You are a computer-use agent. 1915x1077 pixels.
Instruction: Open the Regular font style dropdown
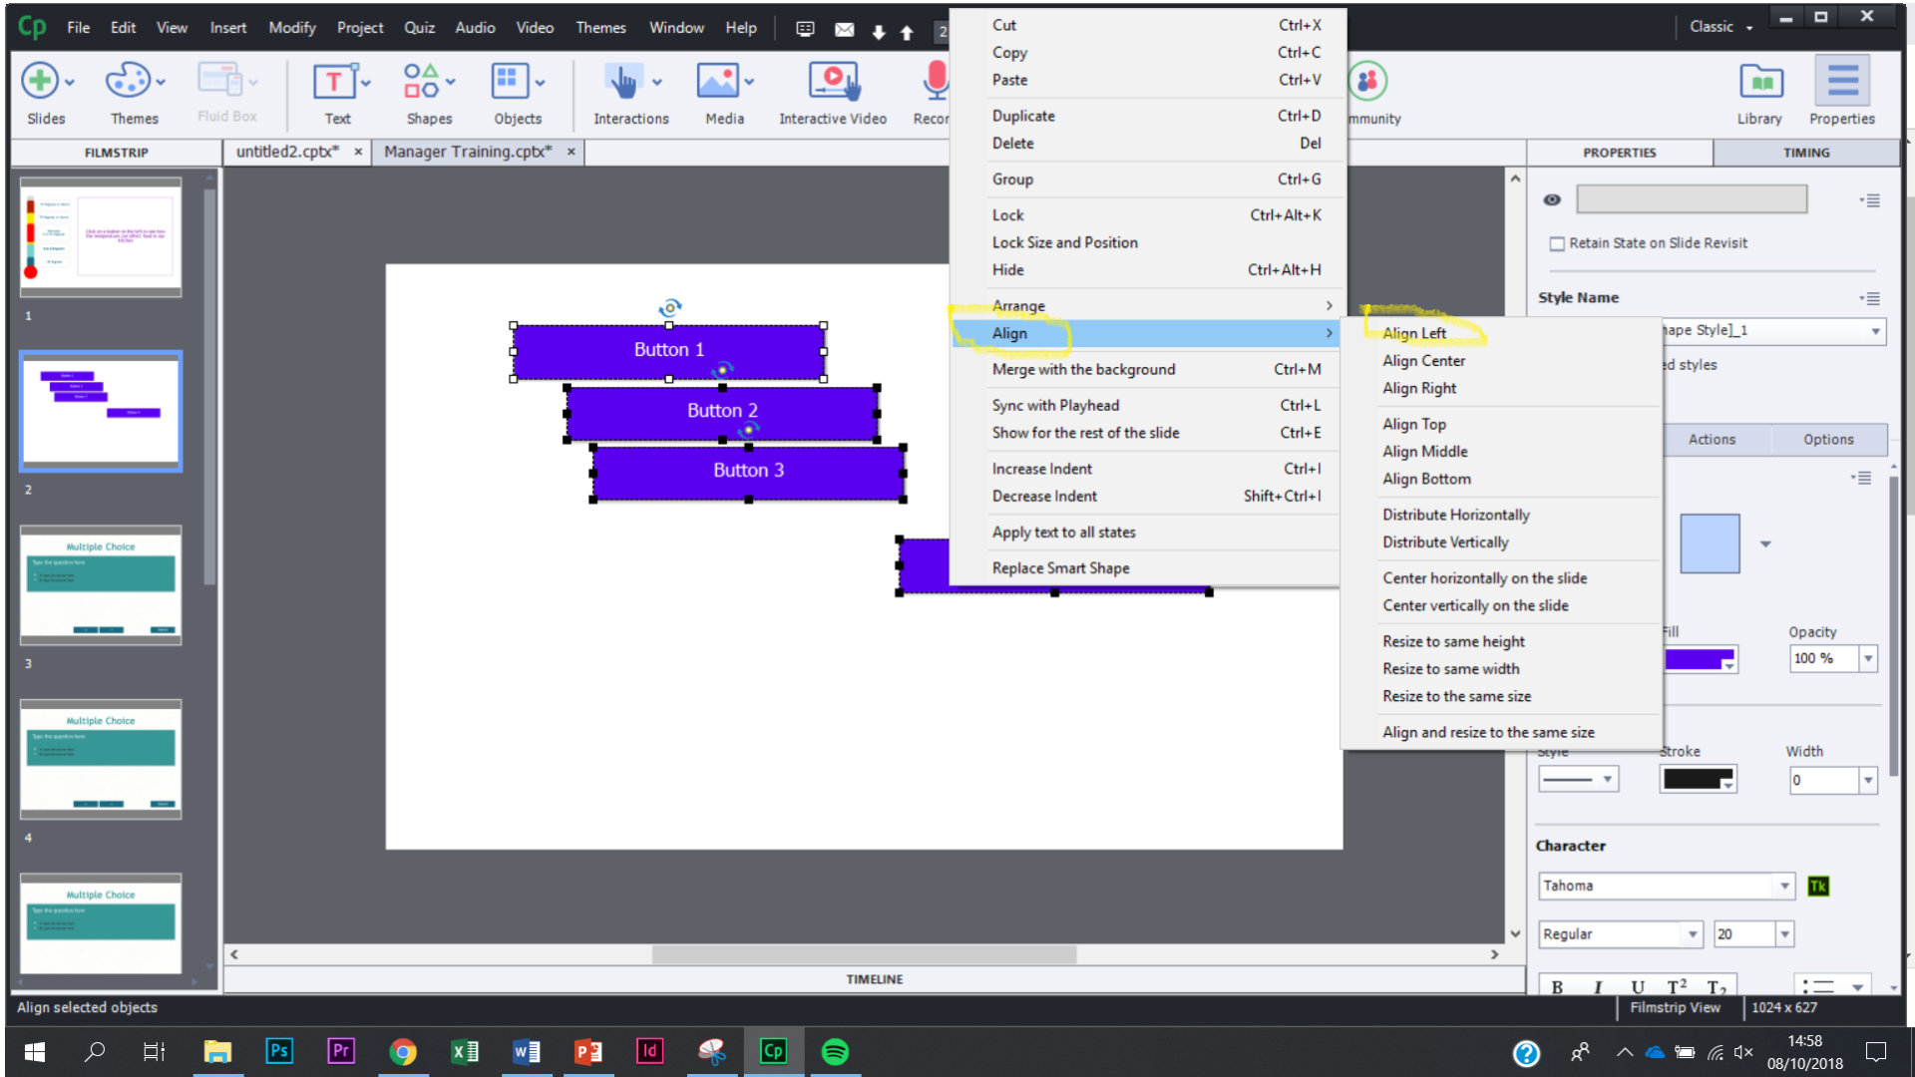[1692, 934]
